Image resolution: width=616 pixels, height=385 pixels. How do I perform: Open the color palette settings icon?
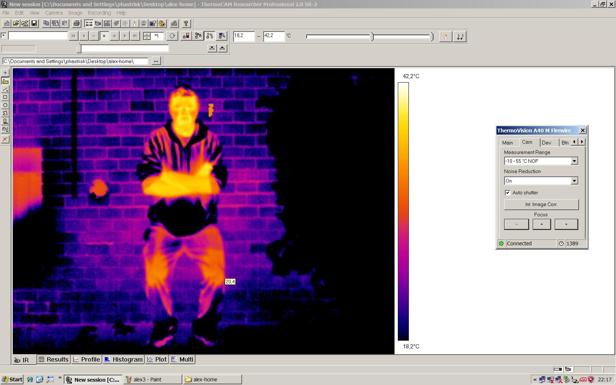coord(162,23)
